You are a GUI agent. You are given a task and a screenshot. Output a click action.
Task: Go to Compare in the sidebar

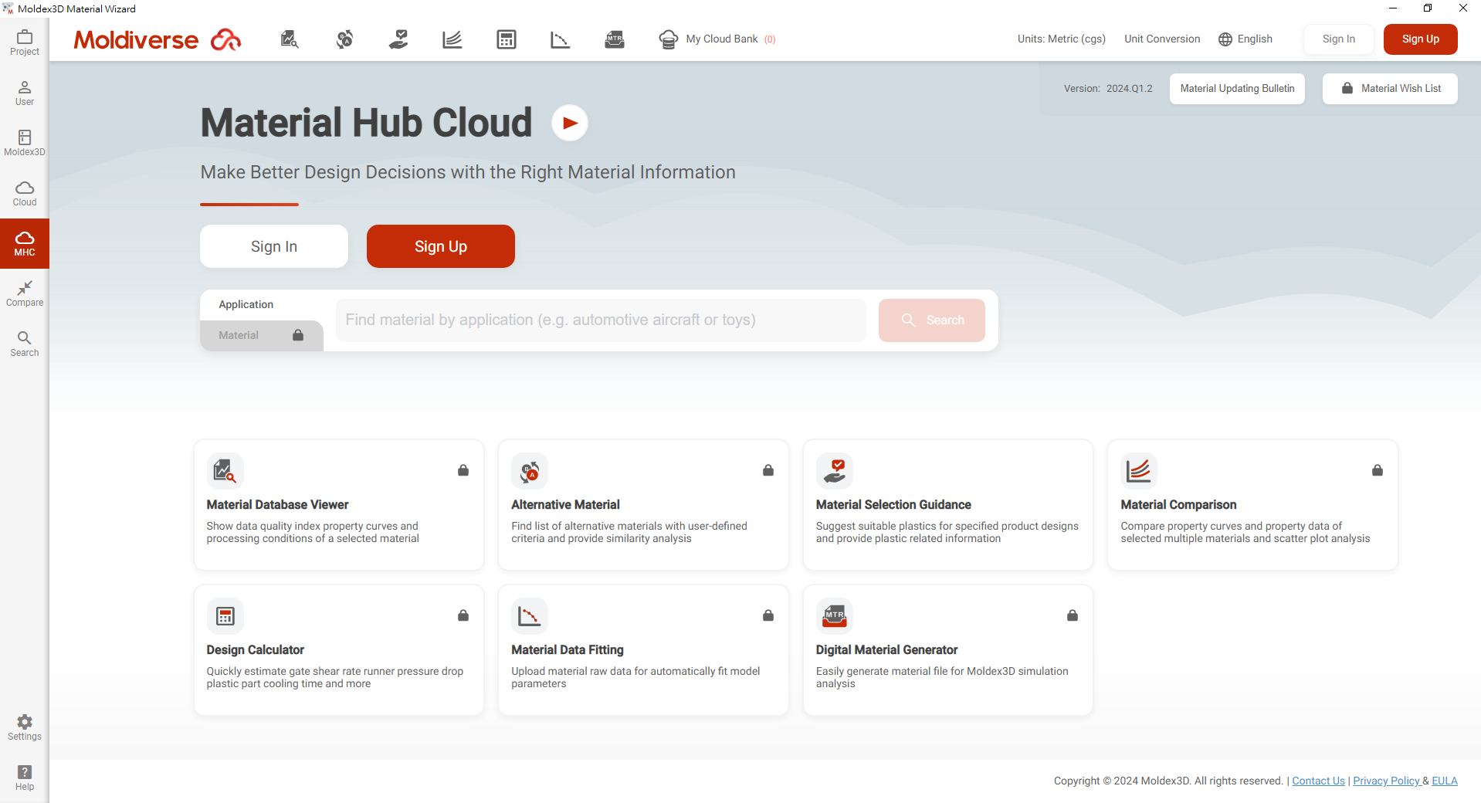(x=25, y=294)
